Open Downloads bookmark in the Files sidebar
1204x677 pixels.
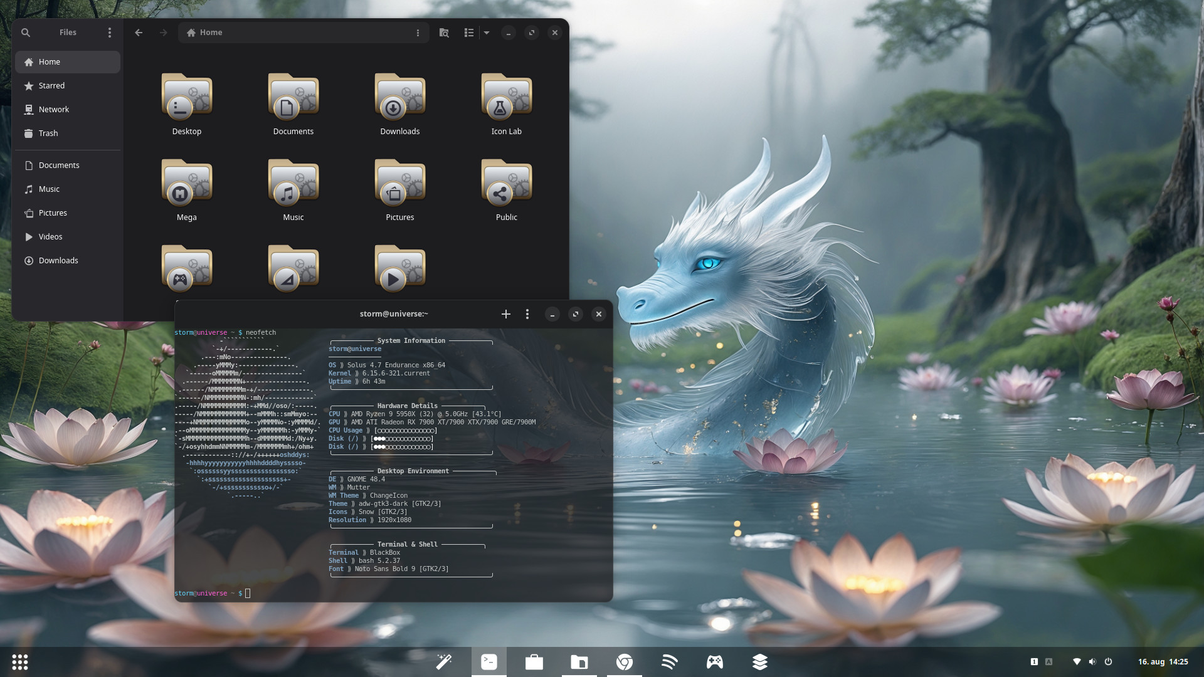click(x=68, y=261)
